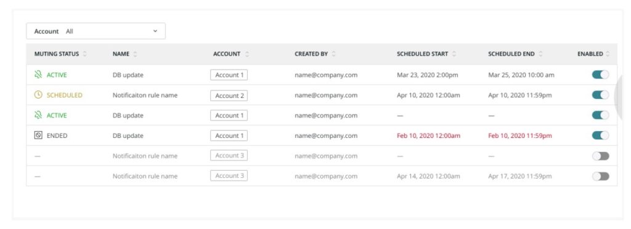Open the Account All filter dropdown
Viewport: 631px width, 229px height.
[96, 31]
